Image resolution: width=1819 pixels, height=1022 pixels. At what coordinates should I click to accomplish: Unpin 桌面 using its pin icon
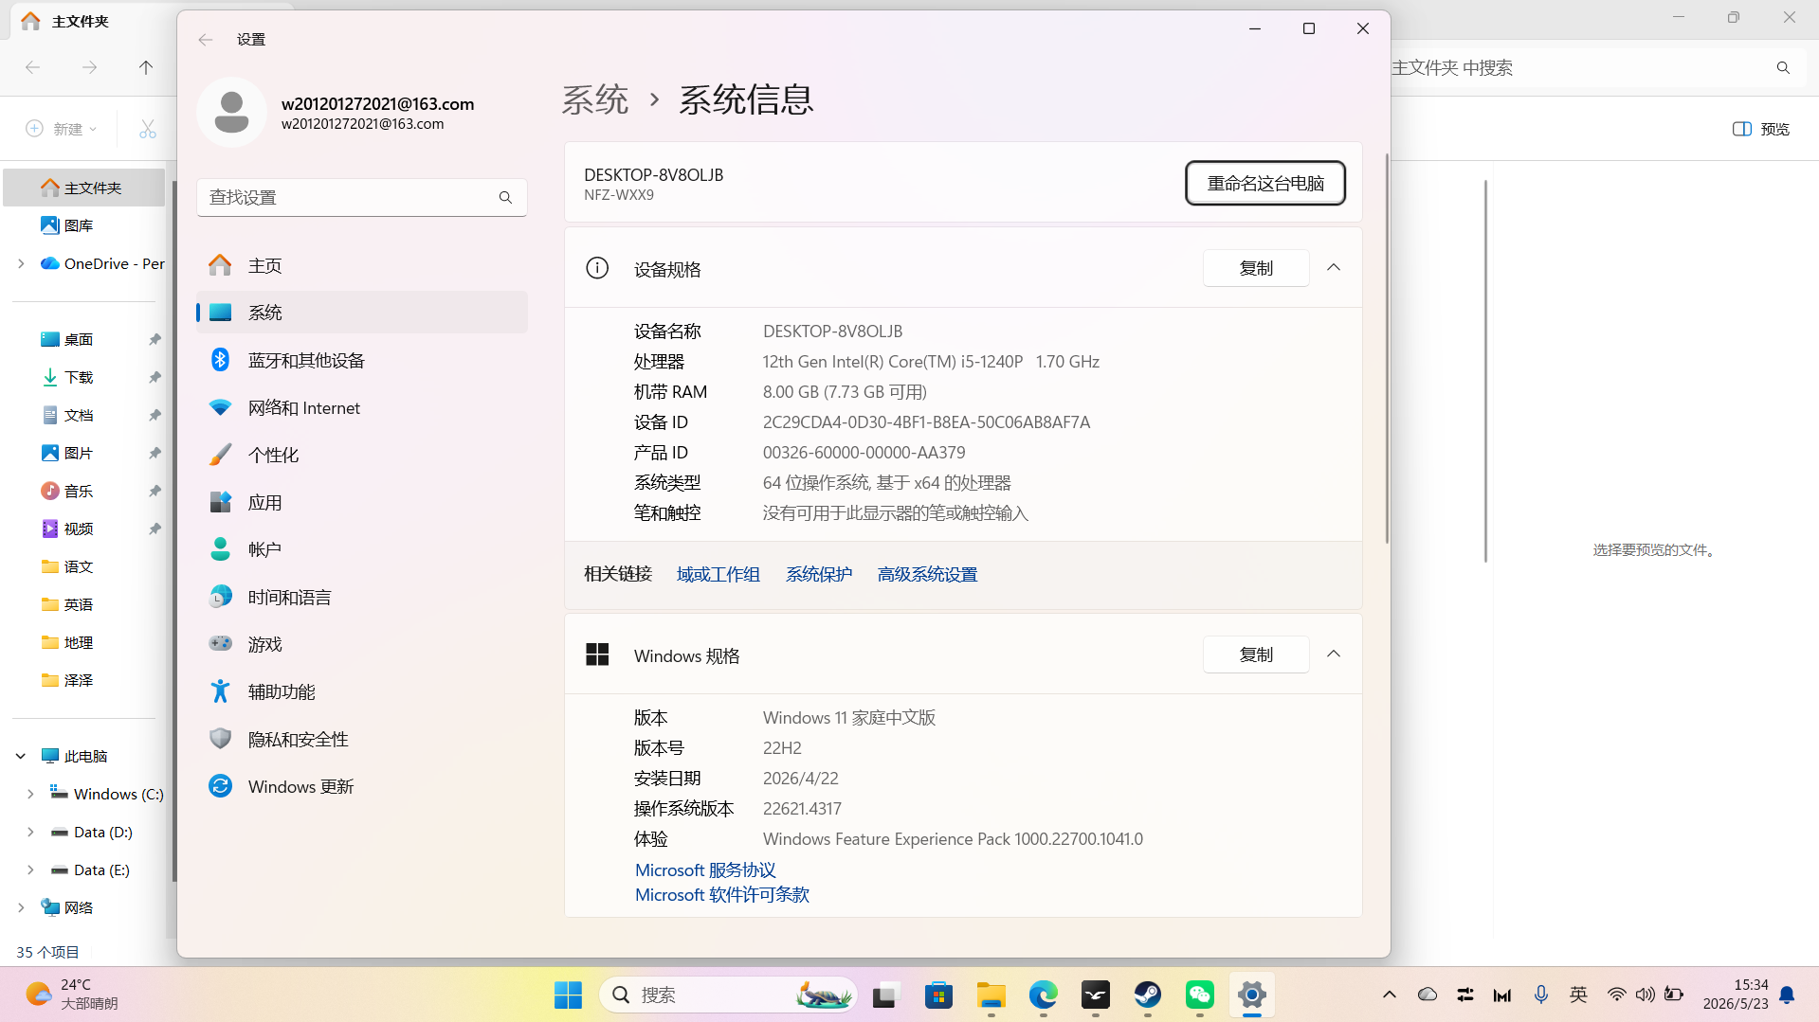155,339
